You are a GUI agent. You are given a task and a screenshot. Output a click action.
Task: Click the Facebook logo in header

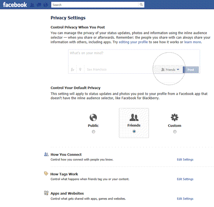[x=15, y=5]
